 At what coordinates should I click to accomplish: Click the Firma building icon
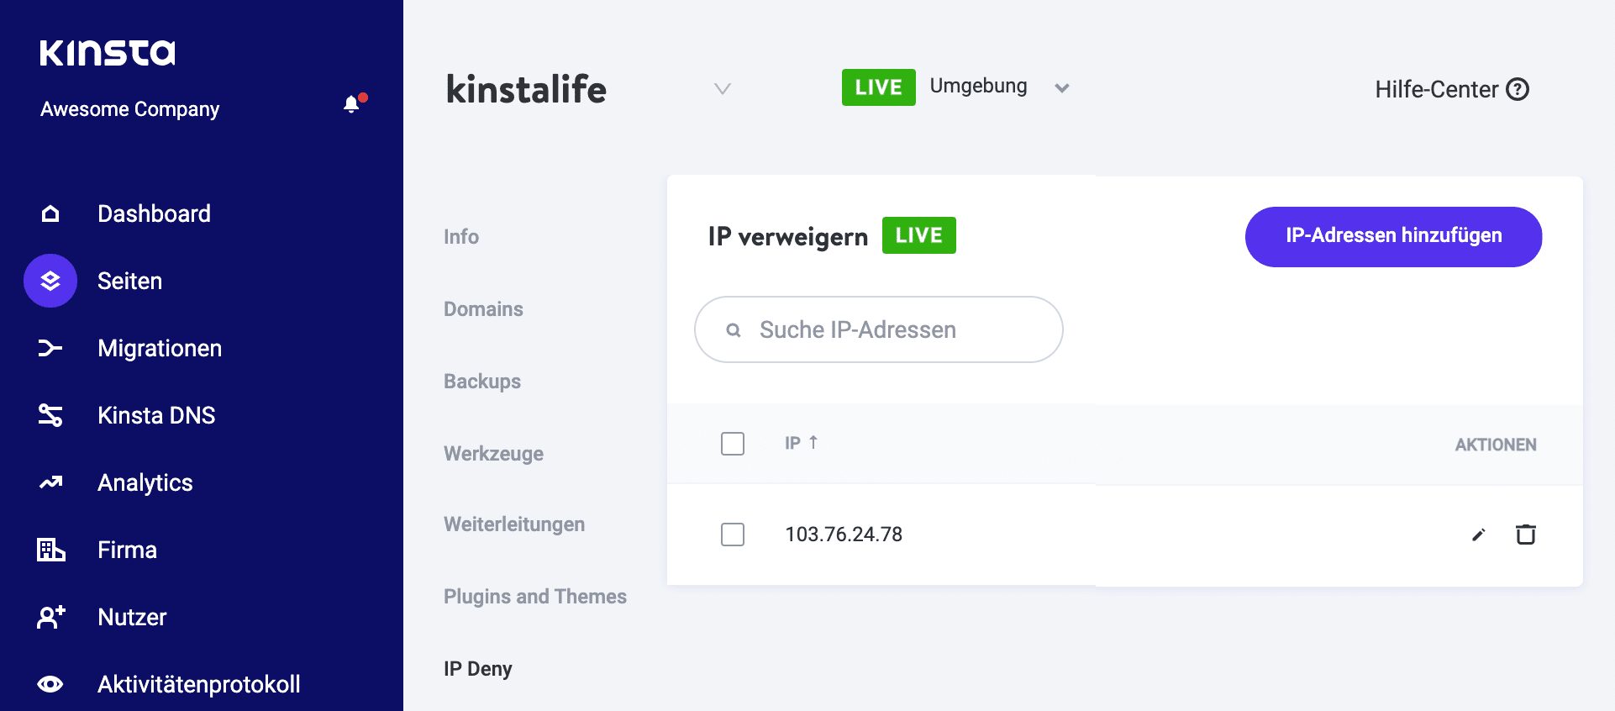click(x=50, y=550)
